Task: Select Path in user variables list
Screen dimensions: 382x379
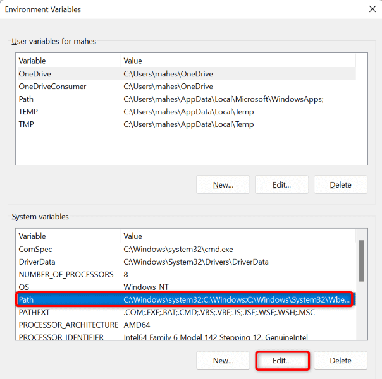Action: point(187,99)
